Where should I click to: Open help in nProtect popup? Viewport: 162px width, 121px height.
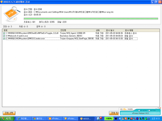[x=158, y=108]
